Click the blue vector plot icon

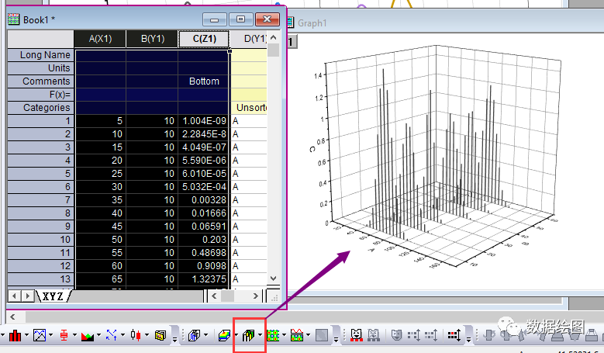coord(112,335)
